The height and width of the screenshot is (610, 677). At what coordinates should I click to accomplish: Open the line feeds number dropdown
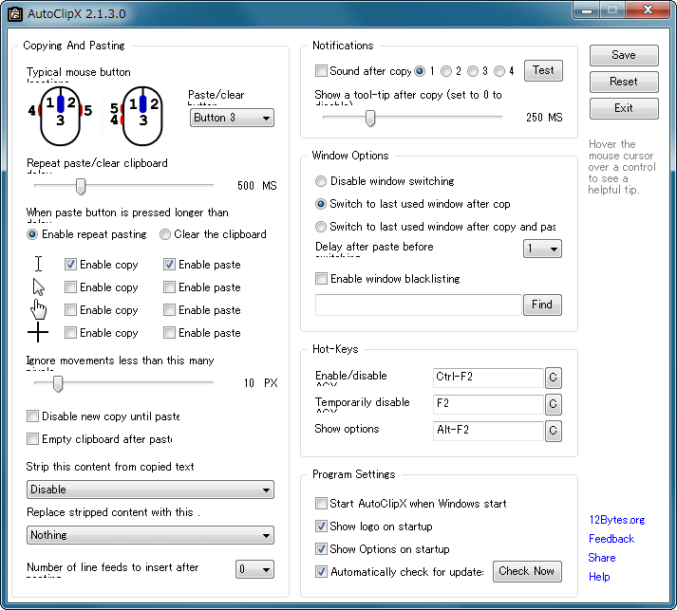tap(254, 569)
